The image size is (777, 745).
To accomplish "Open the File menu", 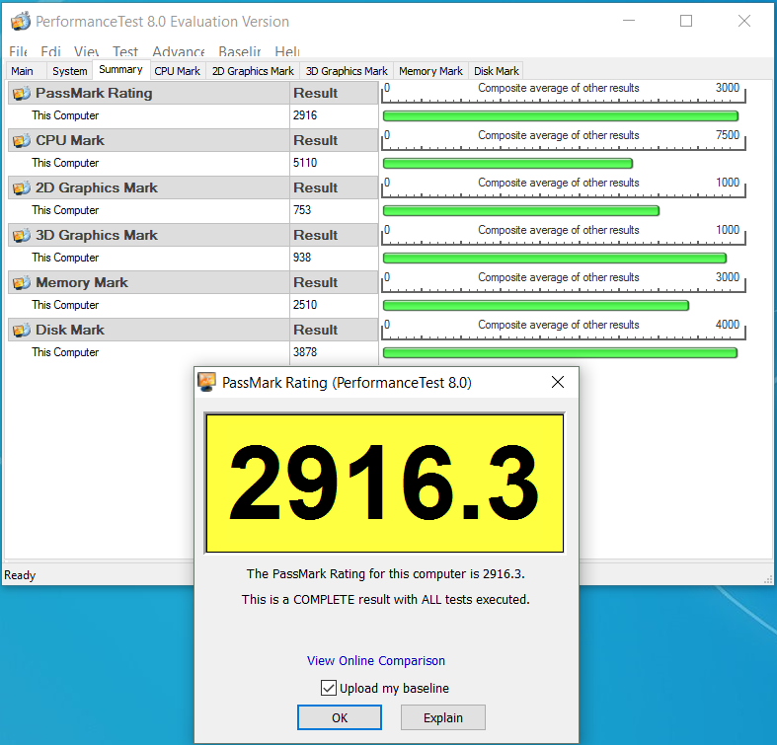I will coord(18,51).
